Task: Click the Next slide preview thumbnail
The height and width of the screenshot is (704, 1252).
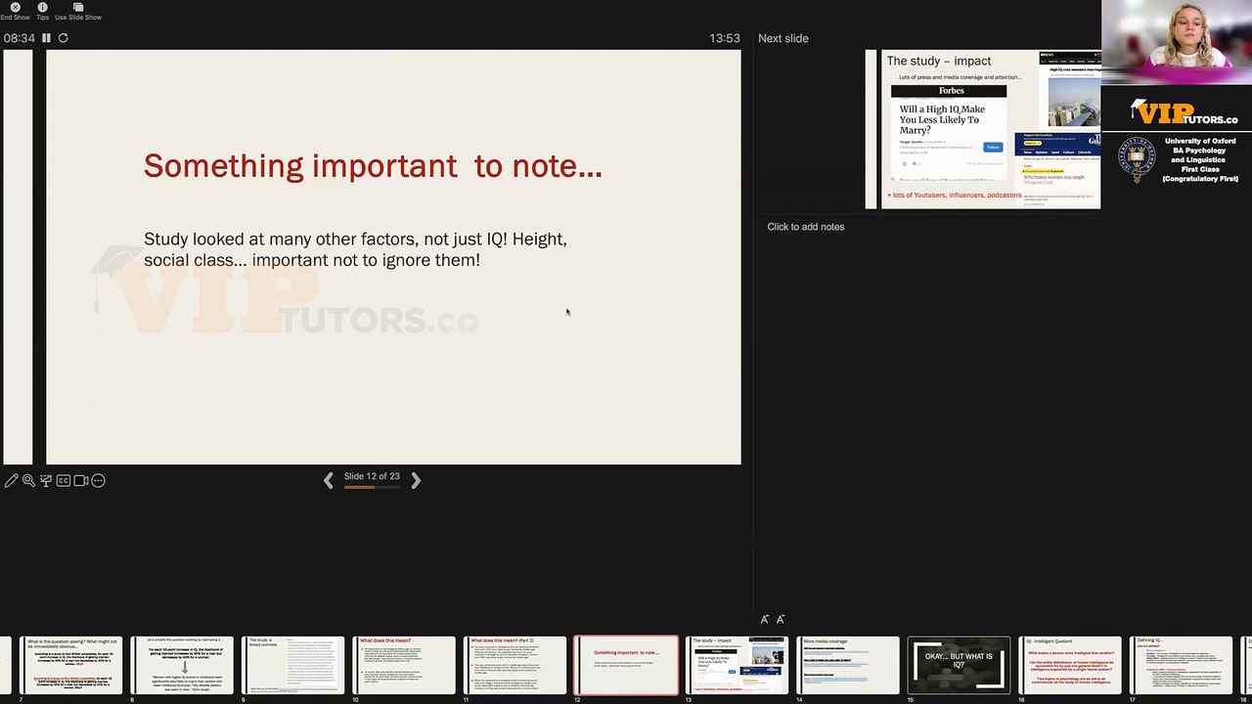Action: pos(983,129)
